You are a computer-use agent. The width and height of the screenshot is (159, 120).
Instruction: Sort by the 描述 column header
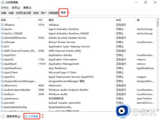pos(51,20)
